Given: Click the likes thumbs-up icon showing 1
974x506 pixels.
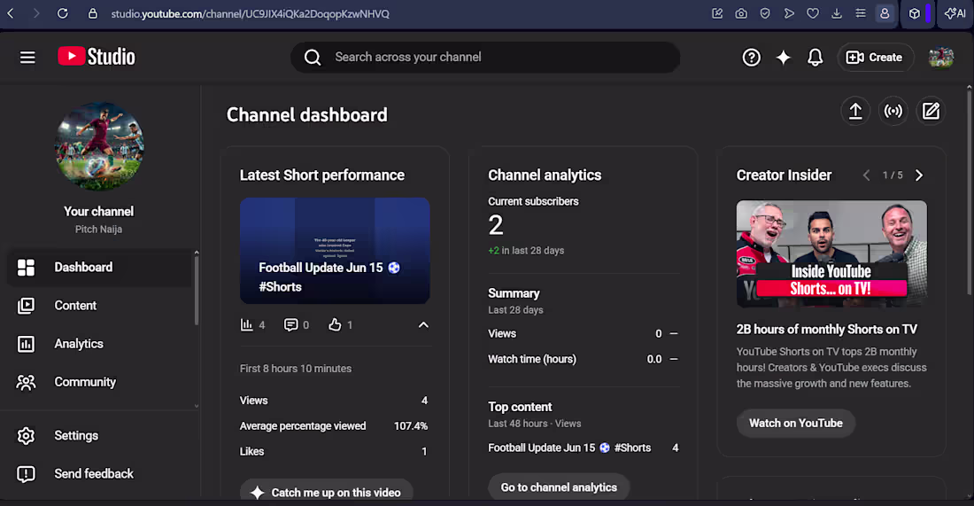Looking at the screenshot, I should 335,324.
